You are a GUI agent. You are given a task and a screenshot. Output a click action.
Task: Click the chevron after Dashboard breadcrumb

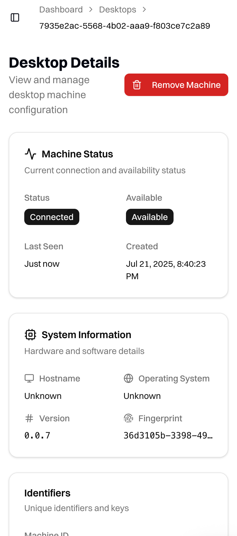tap(90, 10)
